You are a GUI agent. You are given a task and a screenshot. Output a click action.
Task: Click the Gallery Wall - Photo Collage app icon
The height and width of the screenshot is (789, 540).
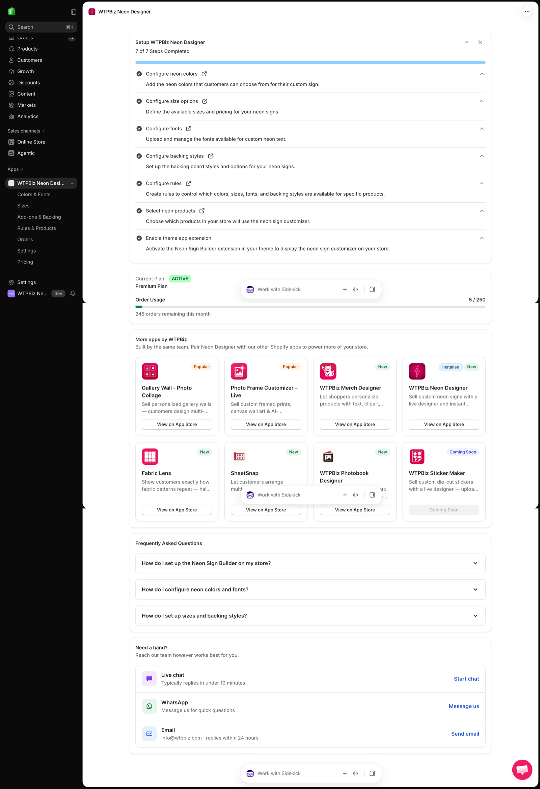click(150, 371)
